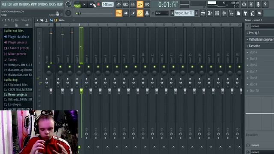The width and height of the screenshot is (274, 154).
Task: Click the red Record button
Action: [x=98, y=4]
